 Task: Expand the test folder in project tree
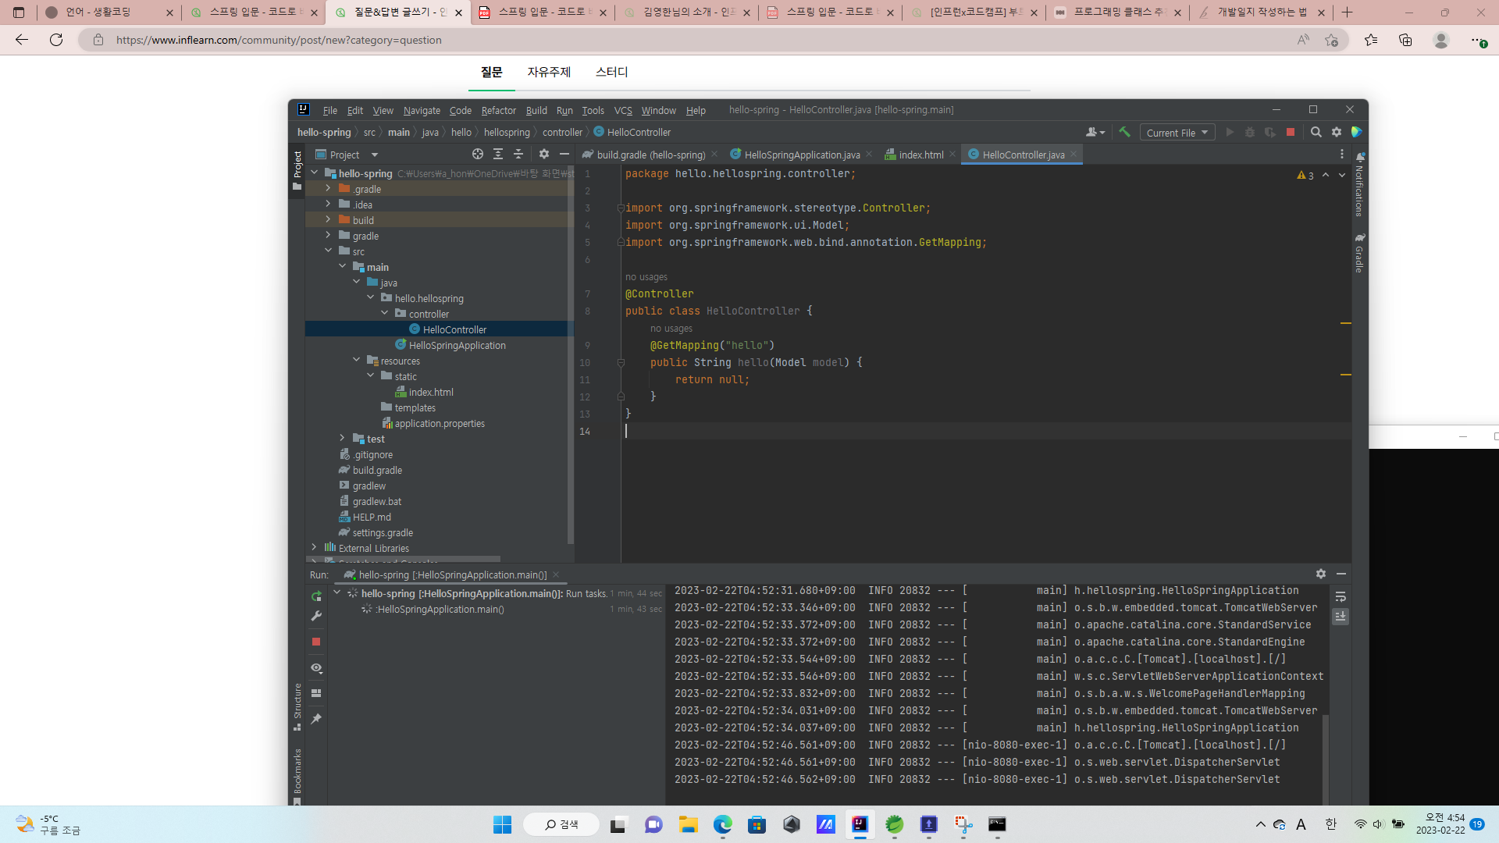342,439
